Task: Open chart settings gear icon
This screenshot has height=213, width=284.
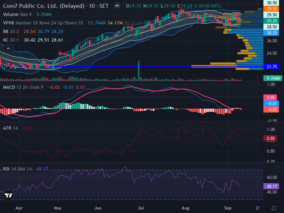Action: (274, 208)
